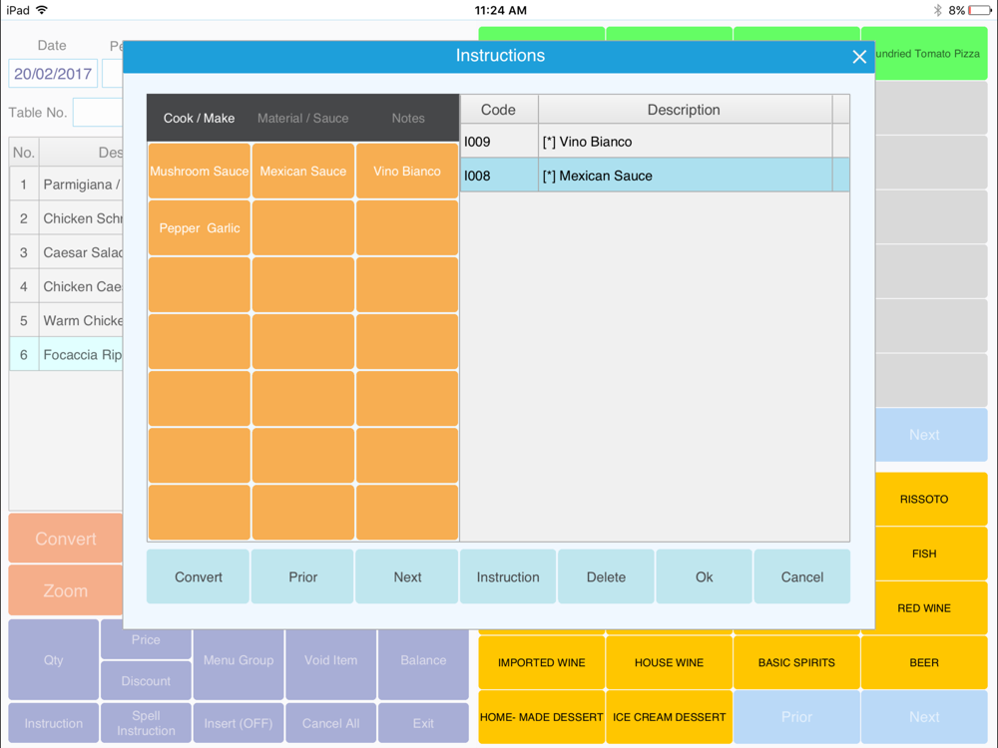This screenshot has height=748, width=998.
Task: Select the Vino Bianco orange button
Action: [x=407, y=172]
